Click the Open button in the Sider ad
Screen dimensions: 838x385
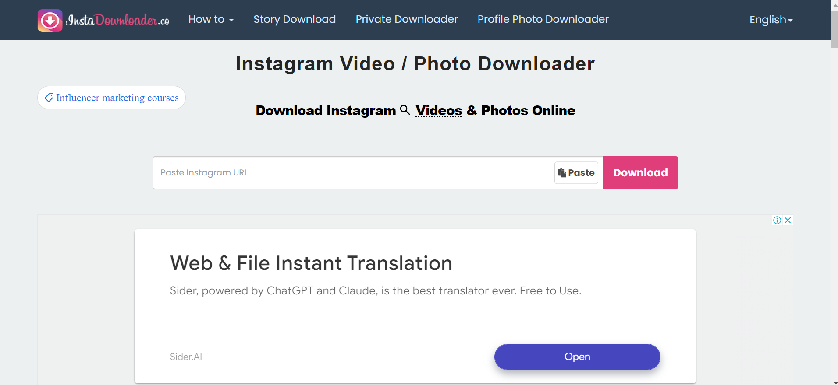tap(577, 357)
